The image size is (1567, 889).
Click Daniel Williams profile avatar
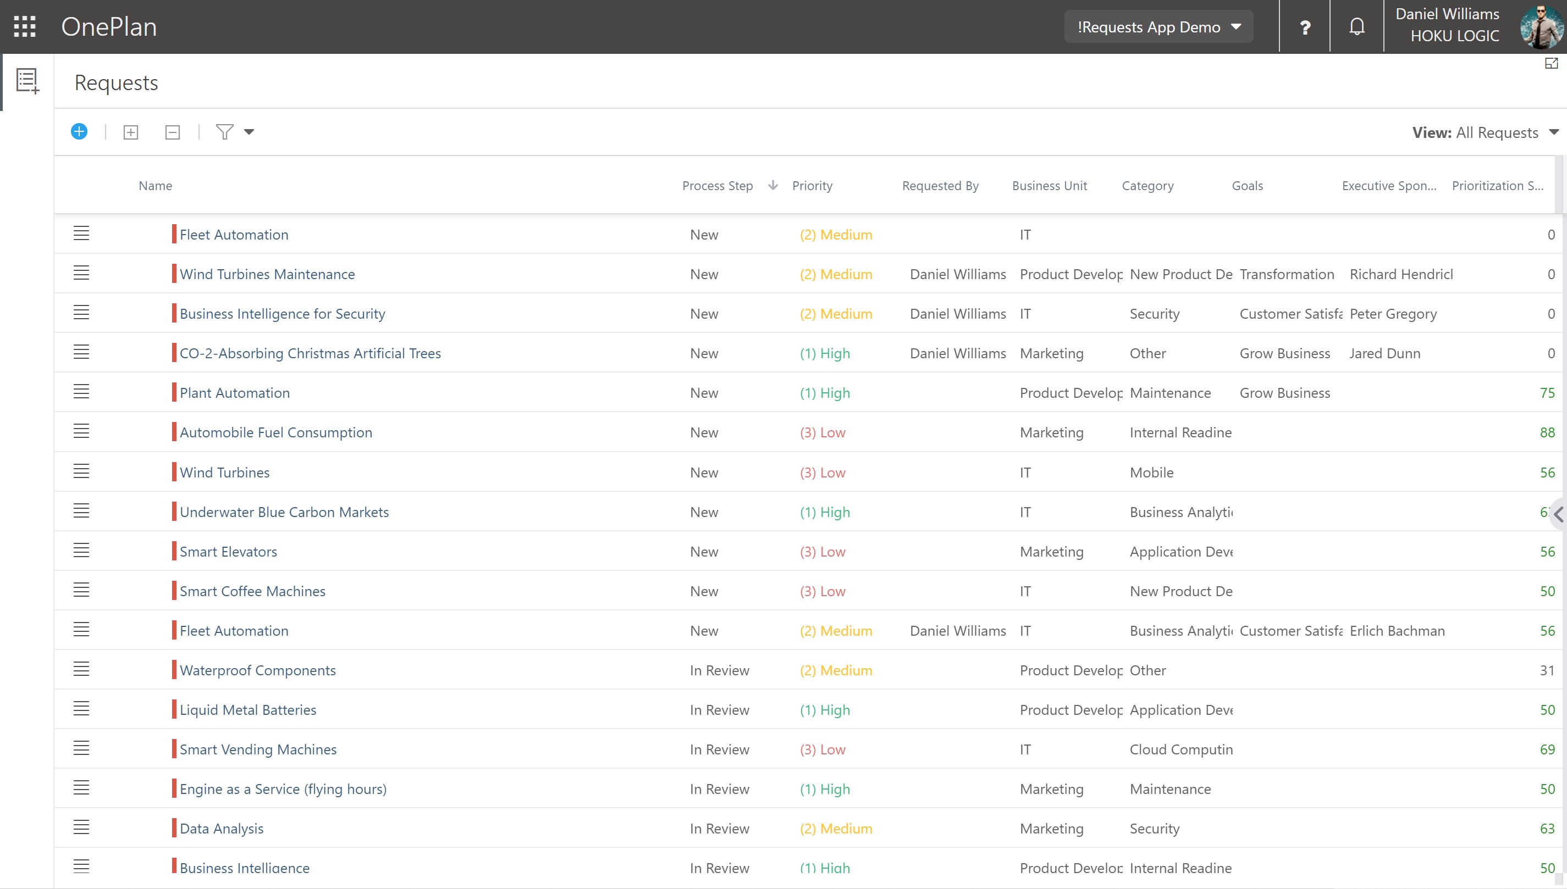point(1541,27)
